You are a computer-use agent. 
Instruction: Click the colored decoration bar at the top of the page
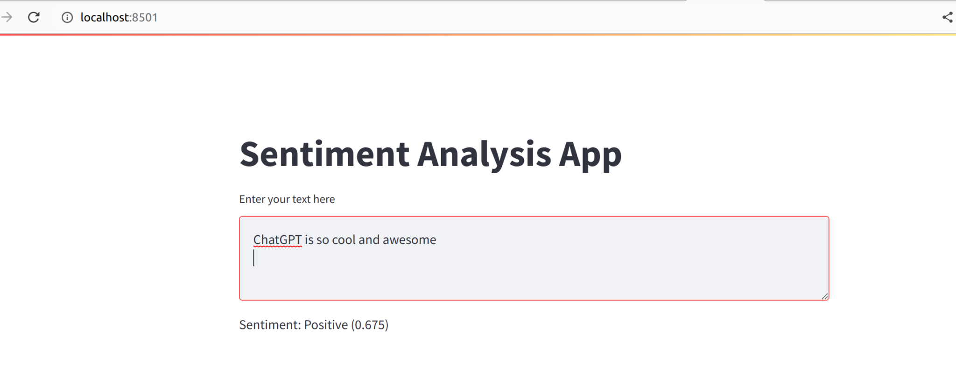pos(478,35)
